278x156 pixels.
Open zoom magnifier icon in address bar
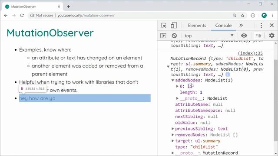click(235, 16)
